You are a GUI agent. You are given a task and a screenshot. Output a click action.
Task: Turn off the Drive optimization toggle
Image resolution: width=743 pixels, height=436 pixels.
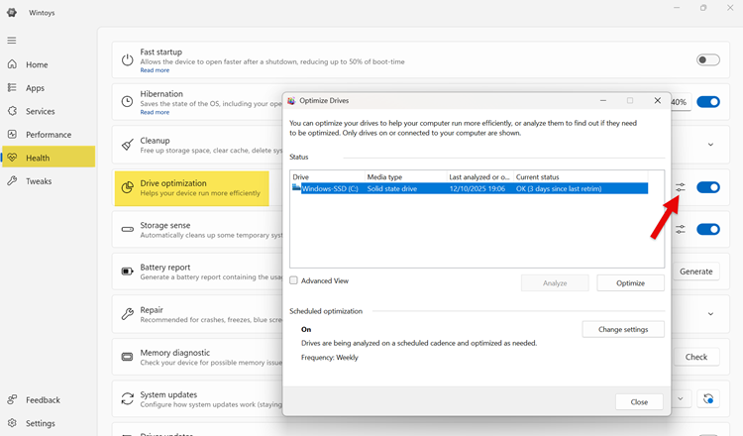[x=707, y=187]
